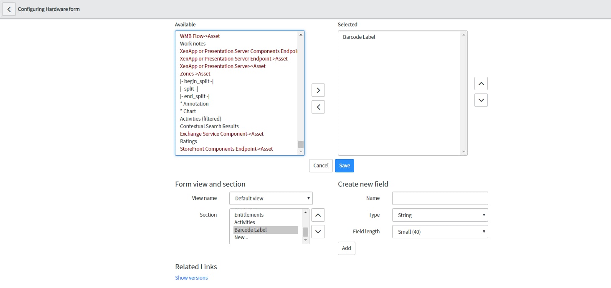Select Work notes in the Available list
Screen dimensions: 611x288
click(x=193, y=43)
